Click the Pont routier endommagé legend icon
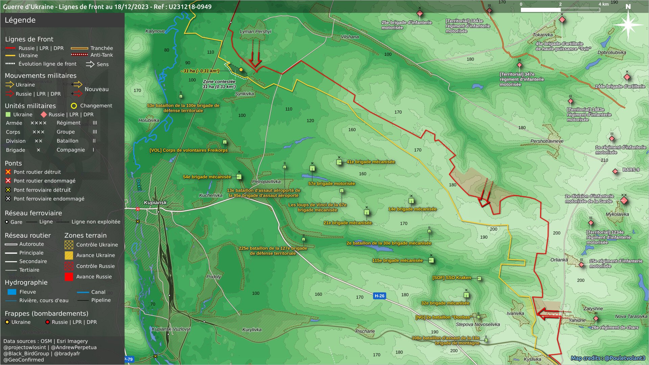This screenshot has height=365, width=649. pos(8,181)
